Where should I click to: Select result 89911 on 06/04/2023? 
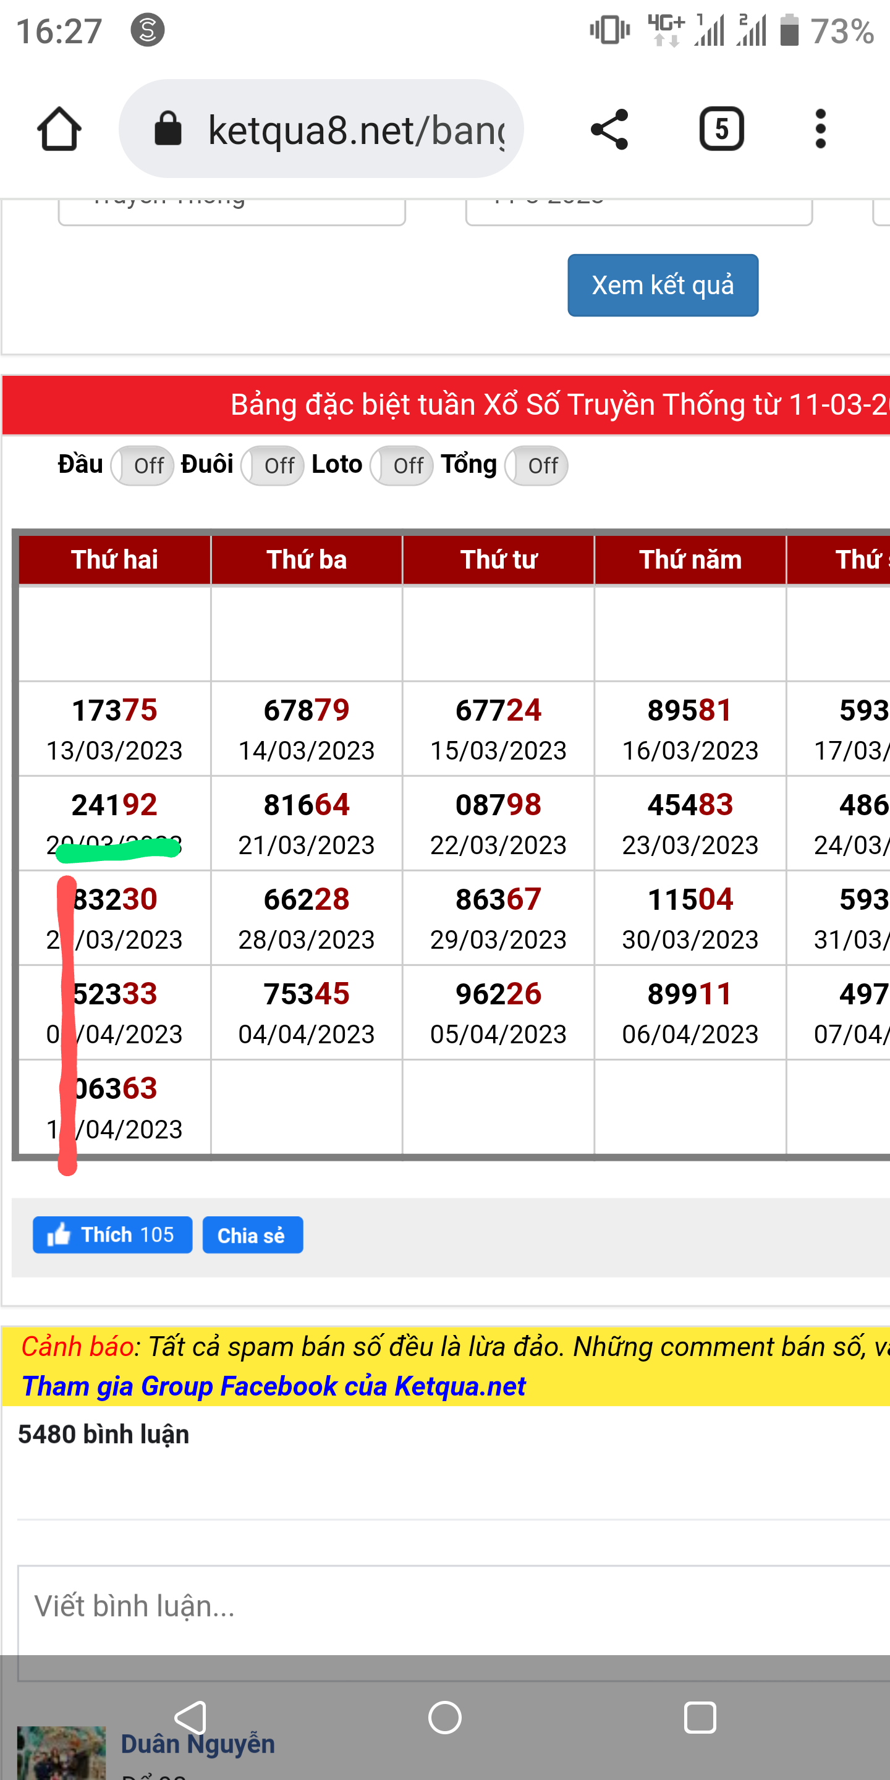(x=690, y=994)
